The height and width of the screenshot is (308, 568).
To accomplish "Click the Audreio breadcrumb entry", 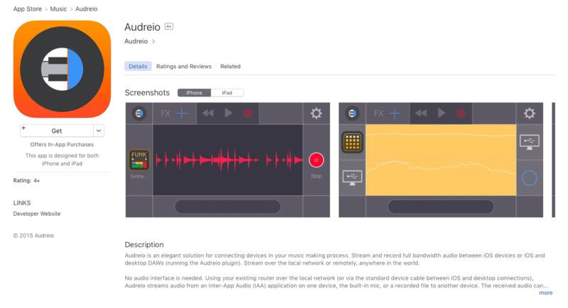I will [x=86, y=9].
